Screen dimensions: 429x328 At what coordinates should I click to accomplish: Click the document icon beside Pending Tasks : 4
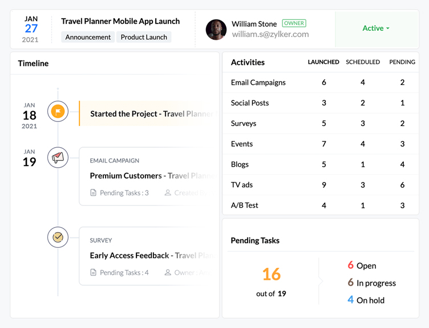pos(94,273)
